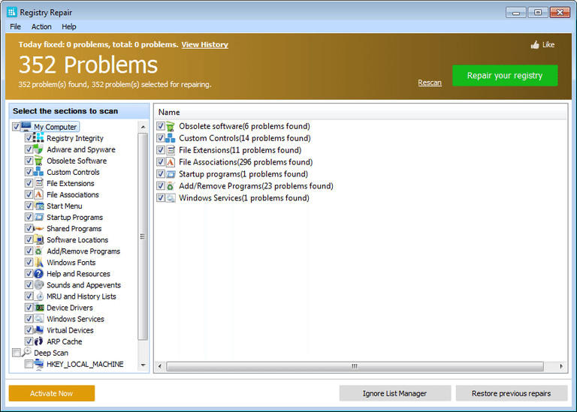Click the Help and Resources question mark icon
This screenshot has height=412, width=577.
(x=38, y=273)
